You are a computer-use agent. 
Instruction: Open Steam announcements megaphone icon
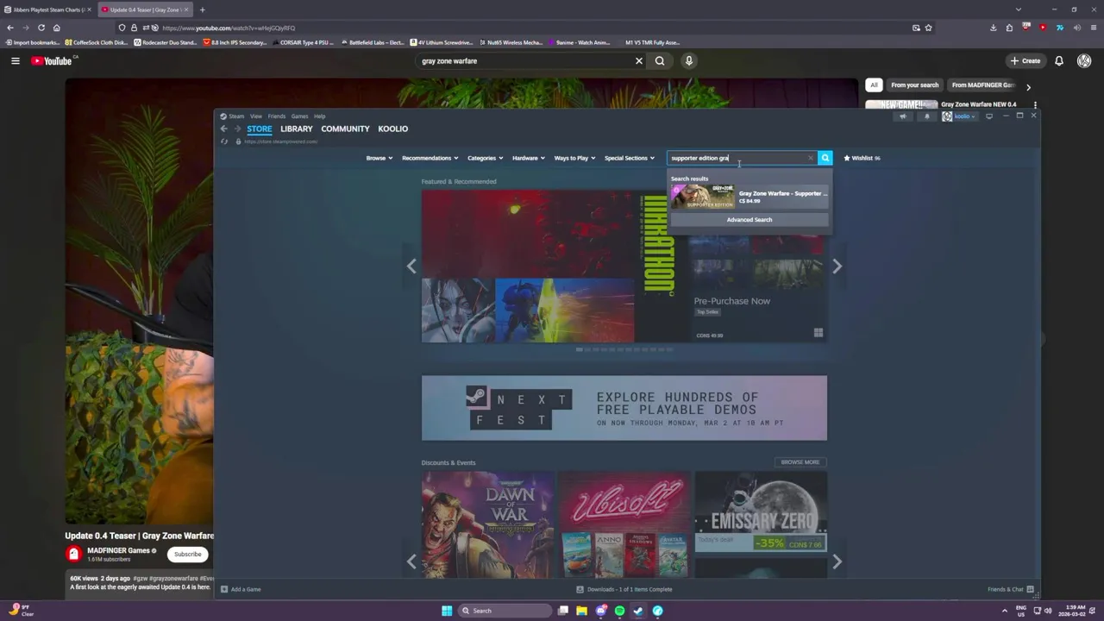pos(903,116)
